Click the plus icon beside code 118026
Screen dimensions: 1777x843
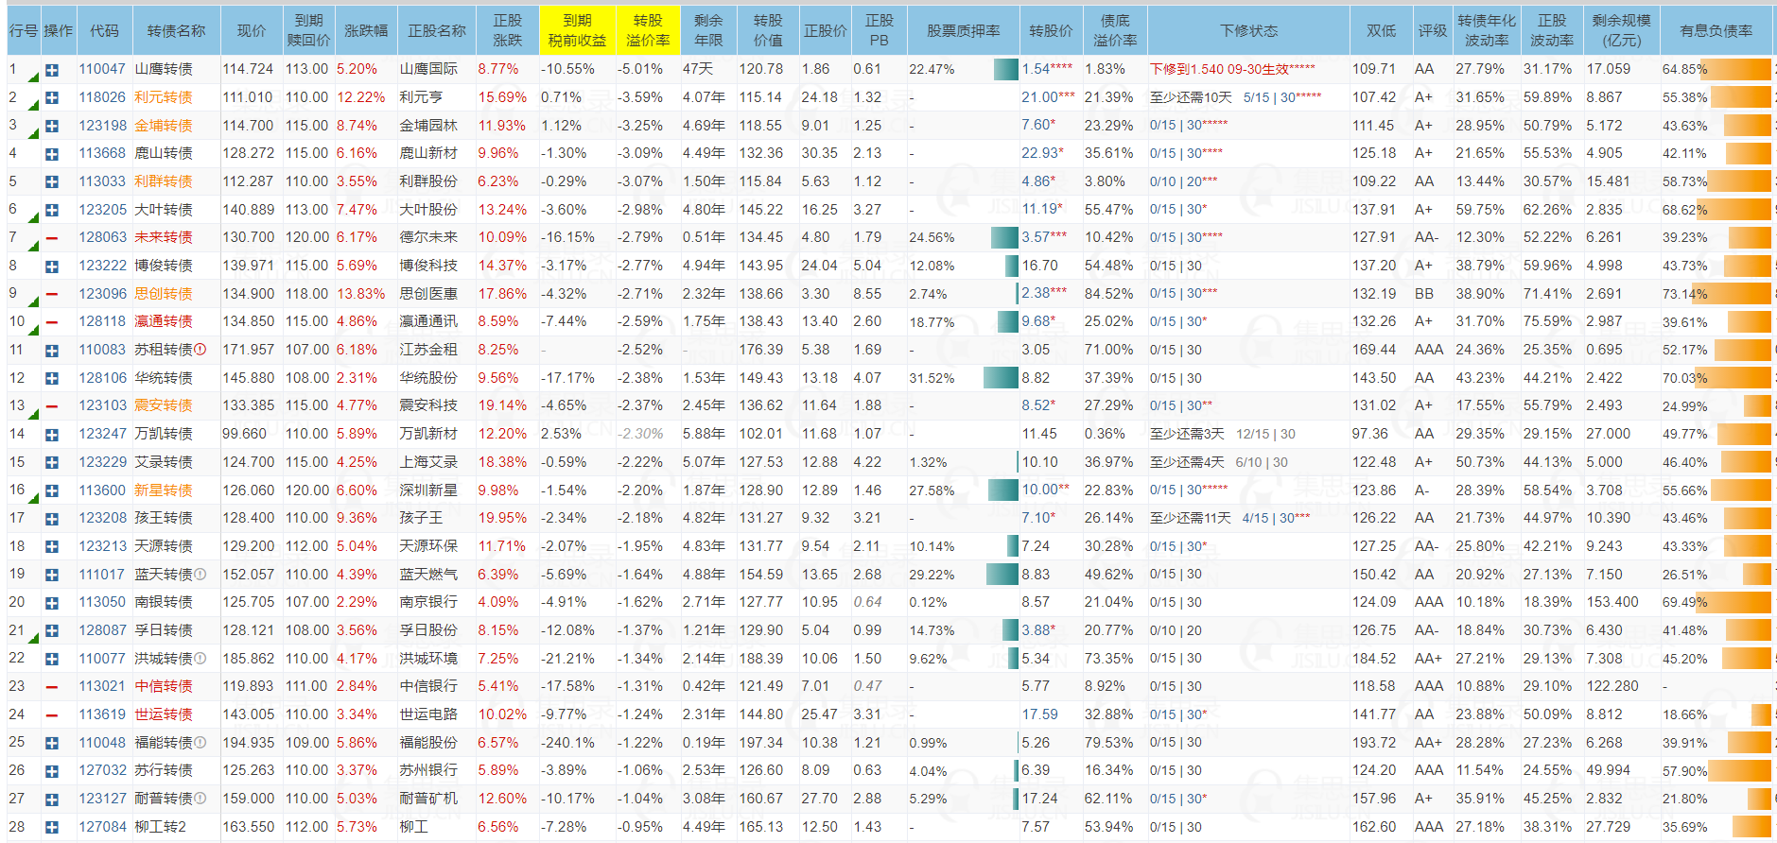(x=52, y=98)
